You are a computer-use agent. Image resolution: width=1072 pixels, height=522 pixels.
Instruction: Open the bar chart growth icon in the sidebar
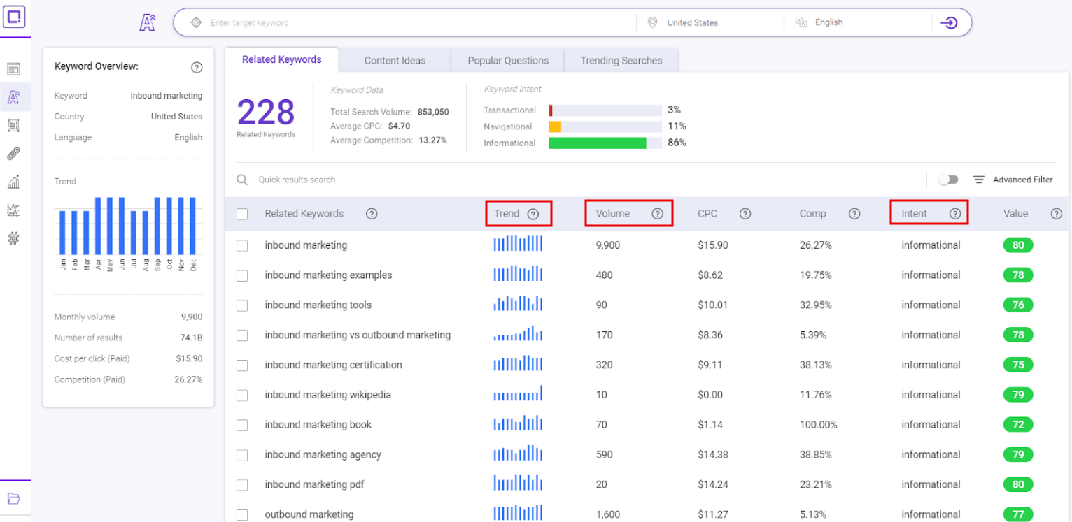tap(13, 182)
